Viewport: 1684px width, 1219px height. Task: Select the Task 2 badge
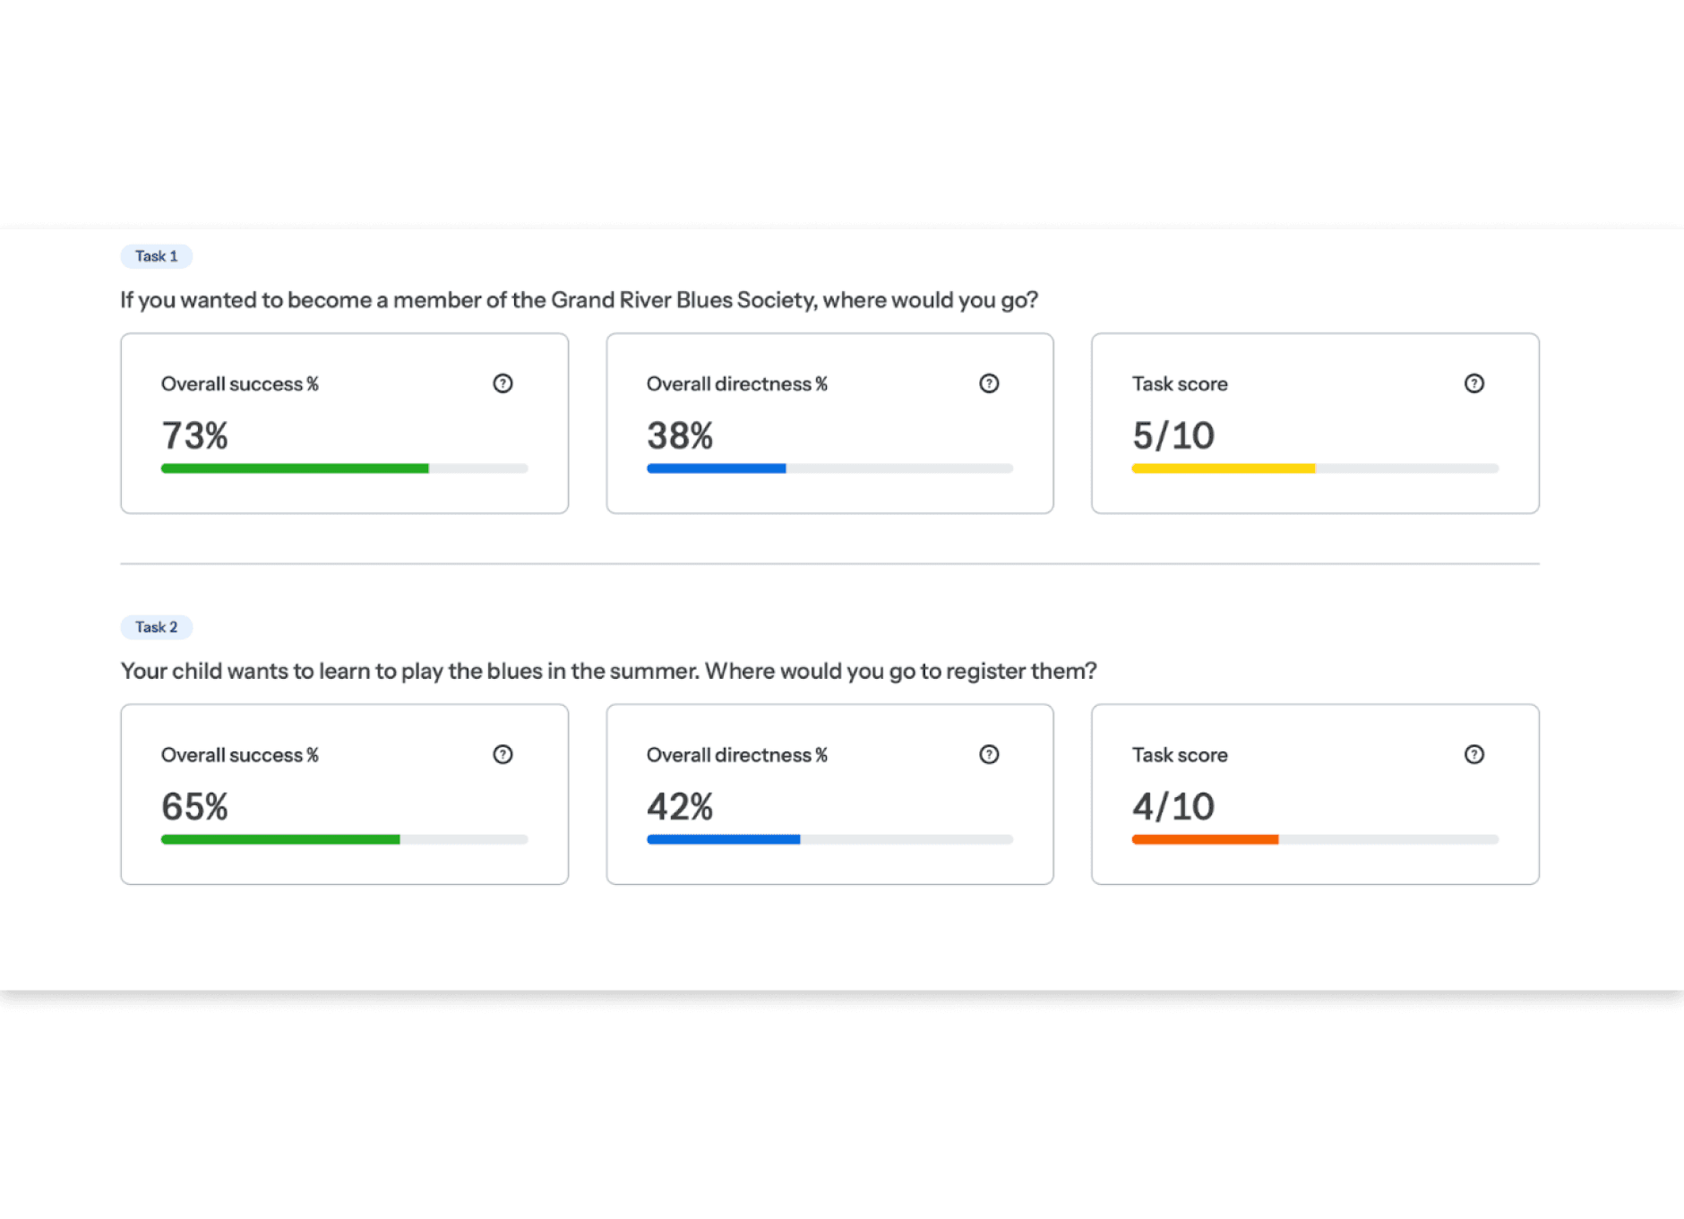coord(157,627)
